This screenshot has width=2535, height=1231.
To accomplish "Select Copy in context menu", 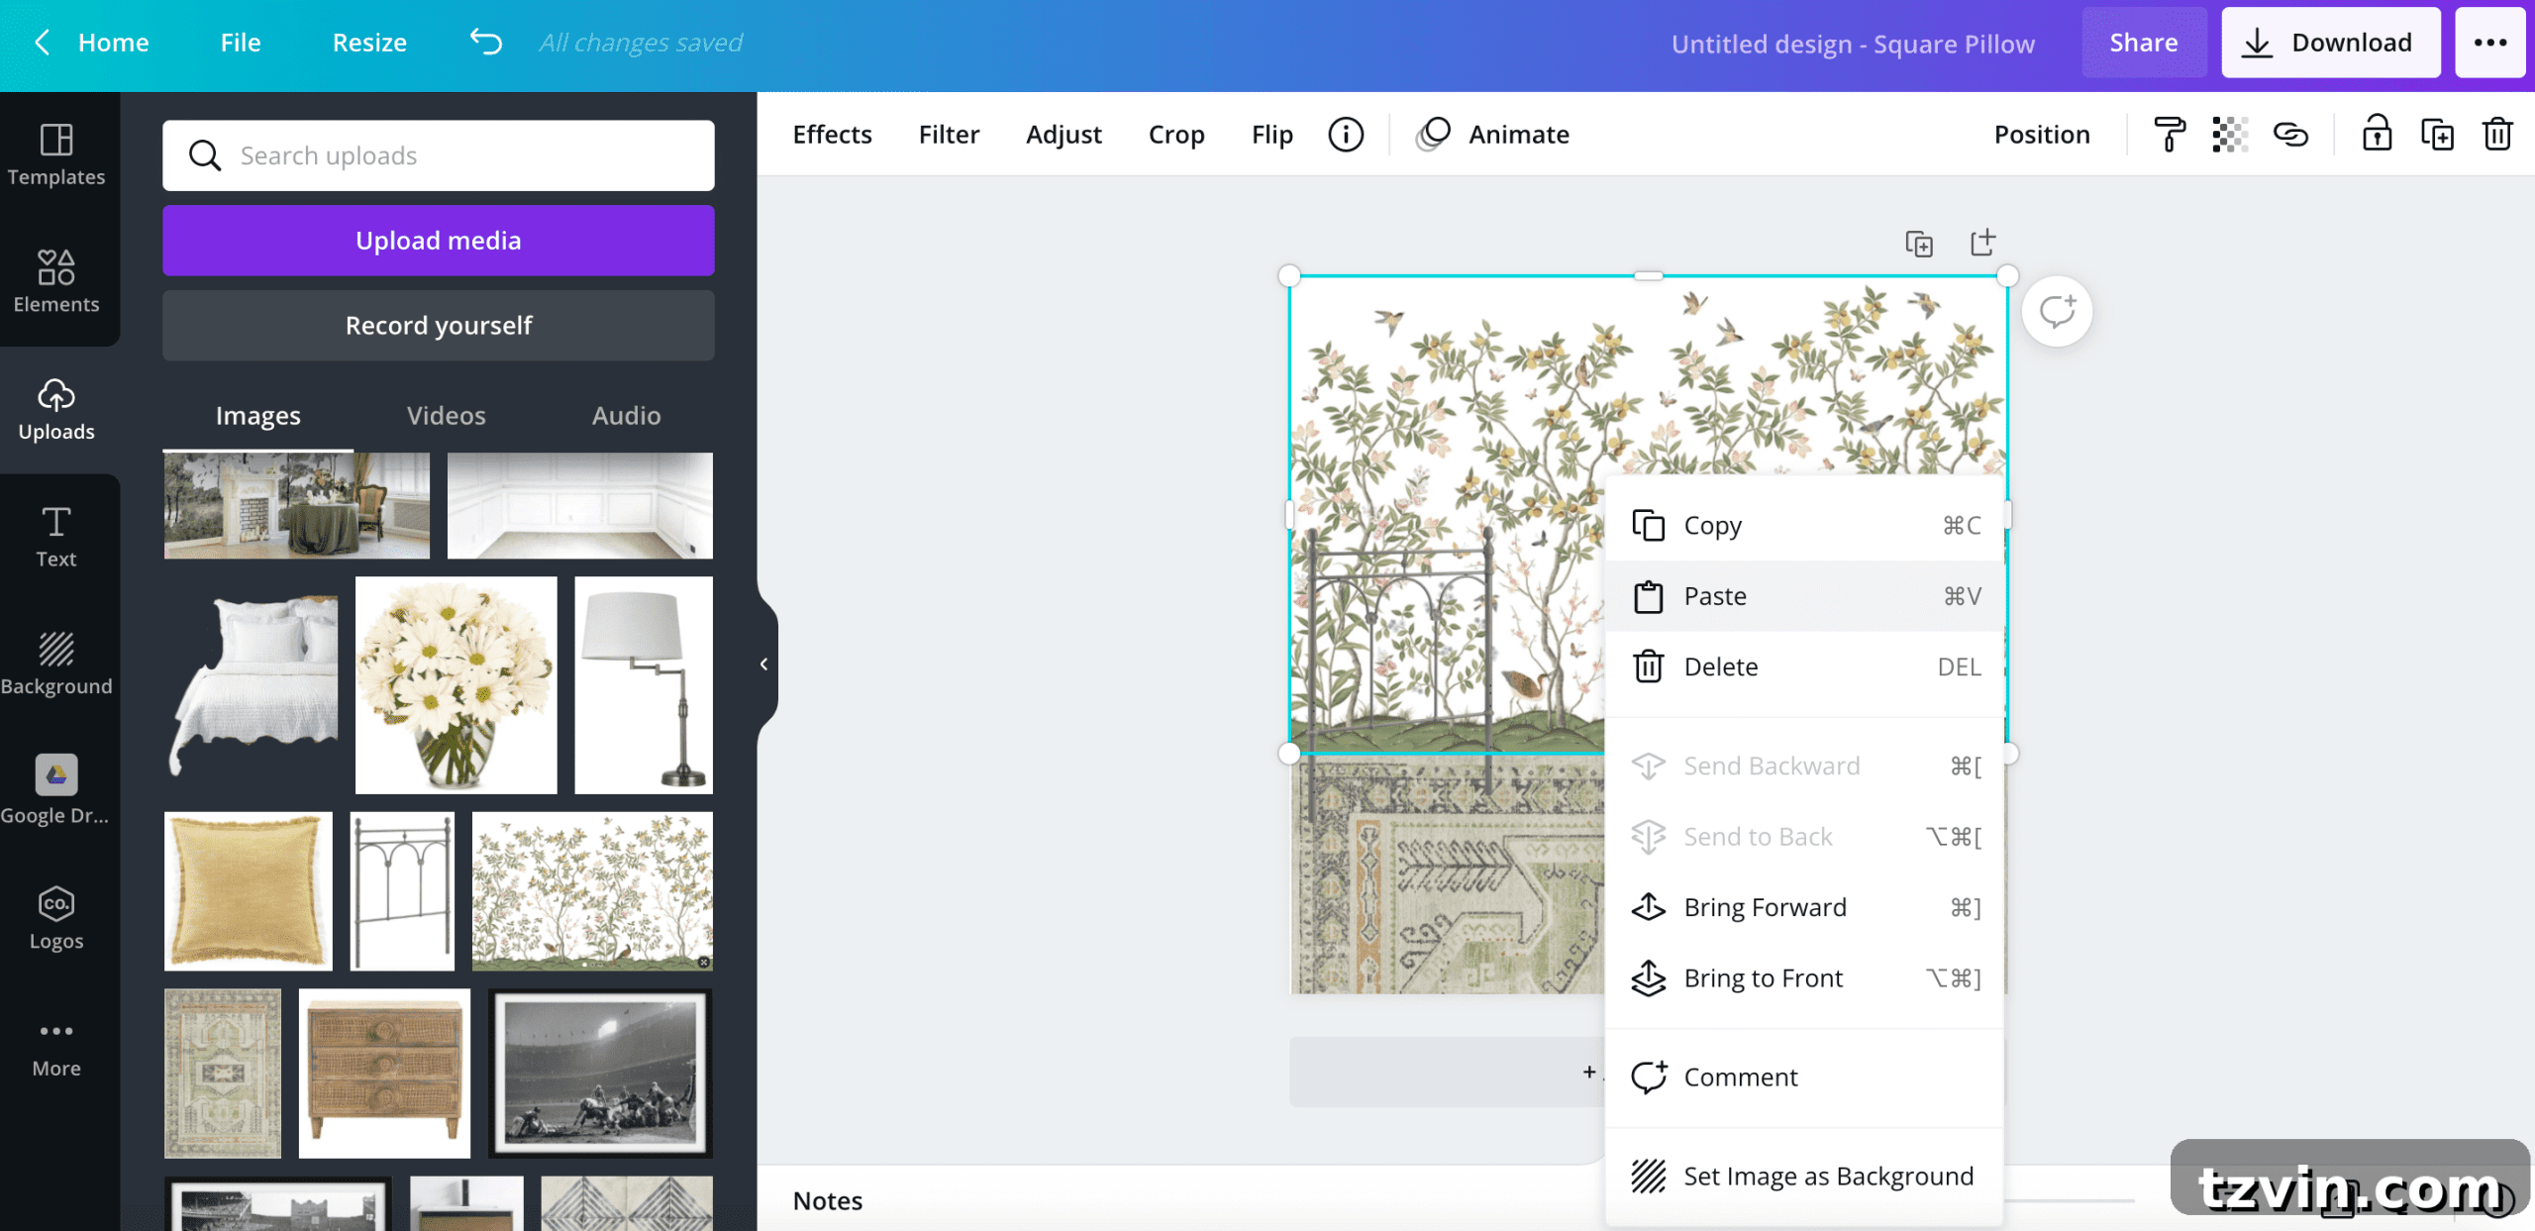I will [x=1805, y=526].
